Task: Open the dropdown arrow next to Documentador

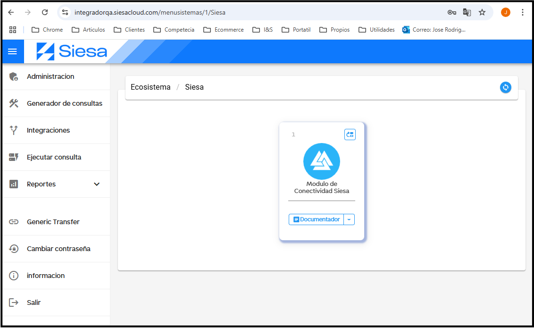Action: click(349, 219)
